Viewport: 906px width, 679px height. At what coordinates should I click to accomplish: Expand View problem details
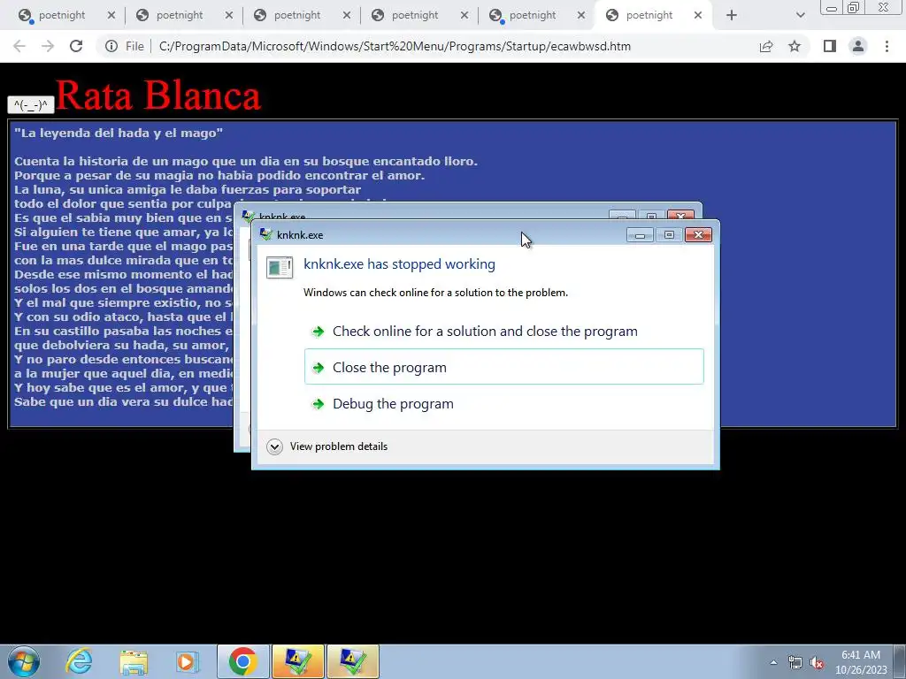point(327,446)
